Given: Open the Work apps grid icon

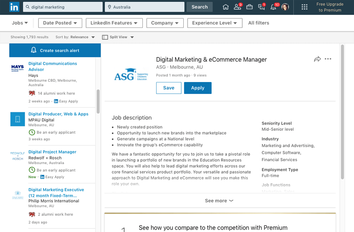Looking at the screenshot, I should (x=304, y=7).
